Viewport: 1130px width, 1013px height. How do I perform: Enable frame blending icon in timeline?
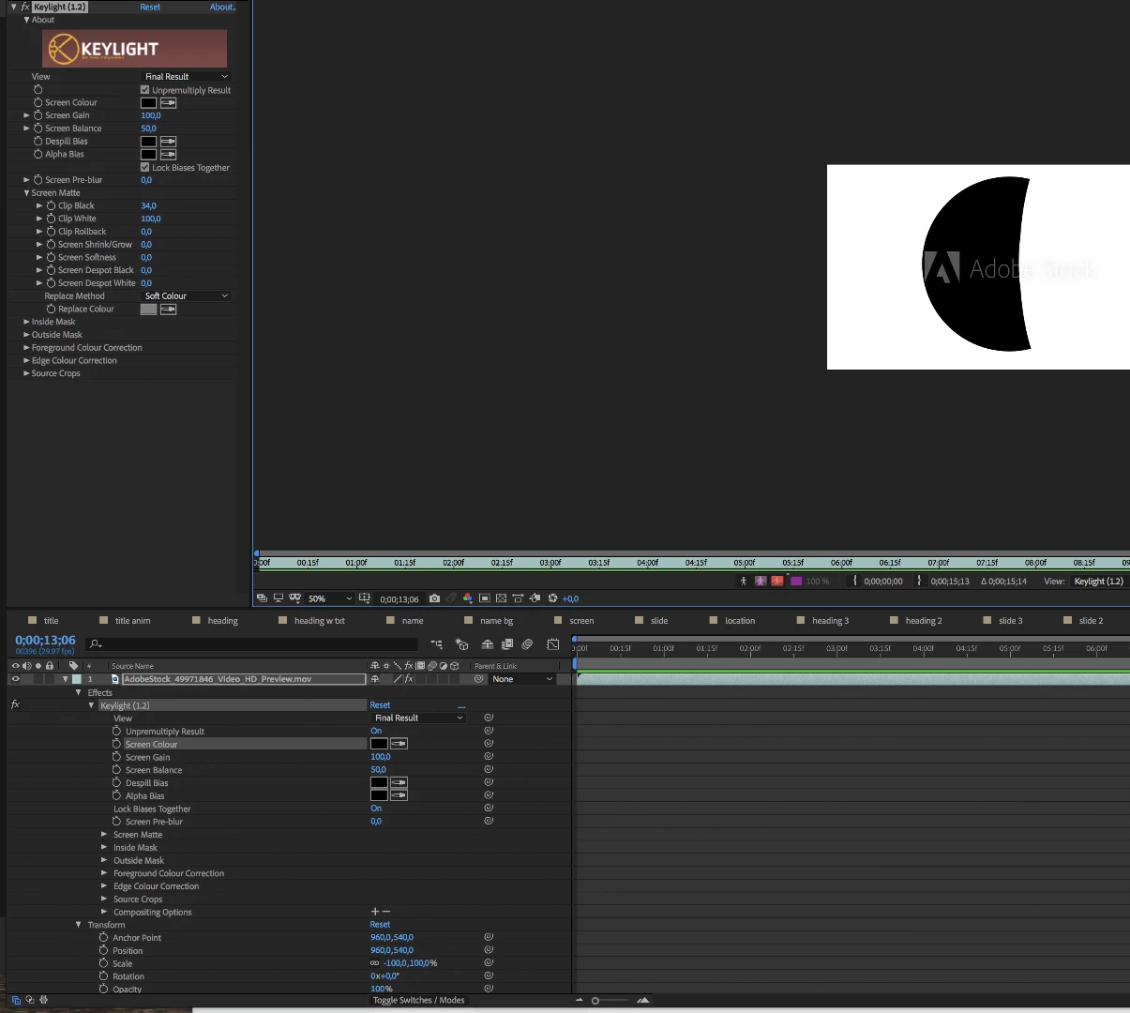[507, 644]
